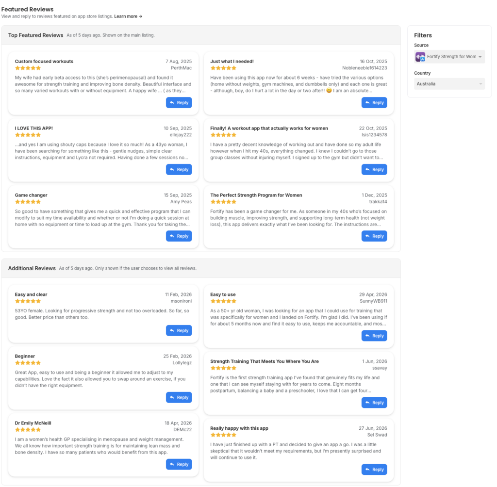
Task: Reply to ssavay's Strength Training review
Action: point(374,403)
